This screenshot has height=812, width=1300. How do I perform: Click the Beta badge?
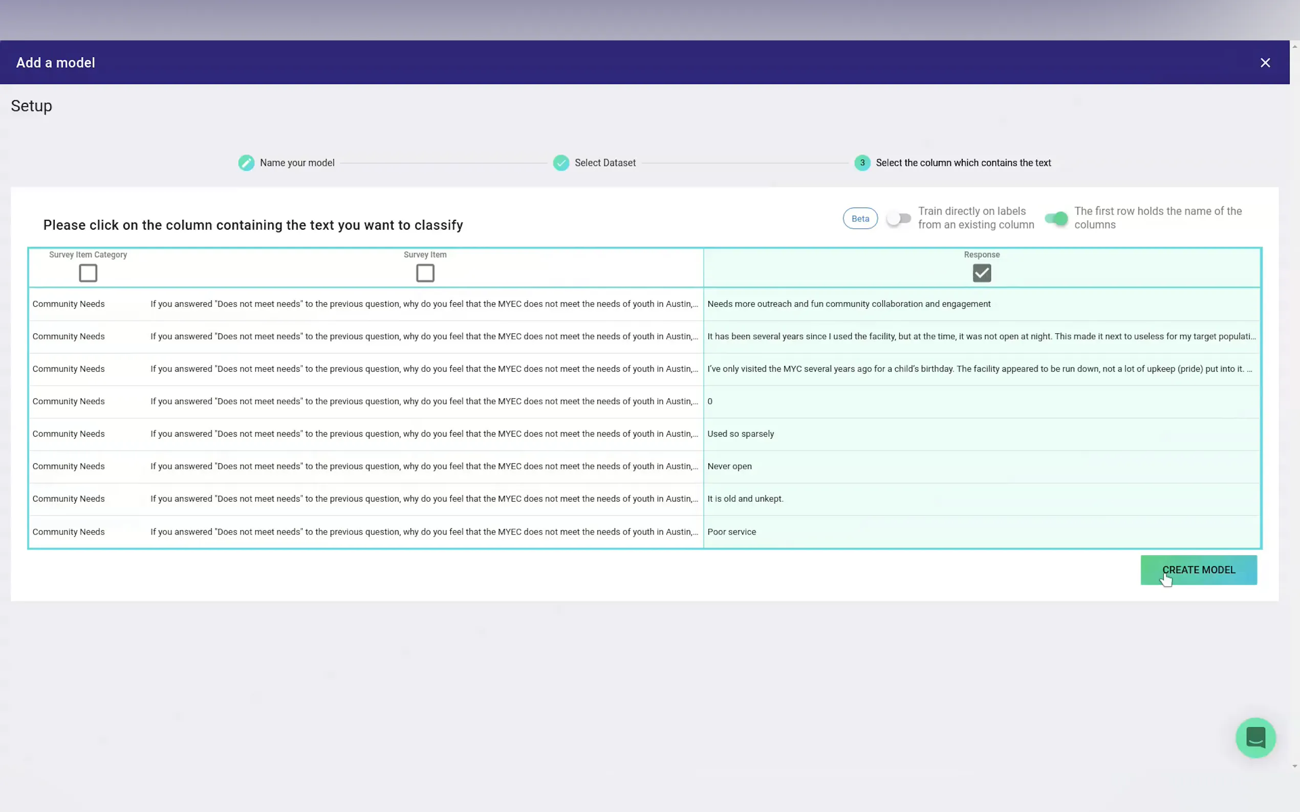click(x=860, y=218)
